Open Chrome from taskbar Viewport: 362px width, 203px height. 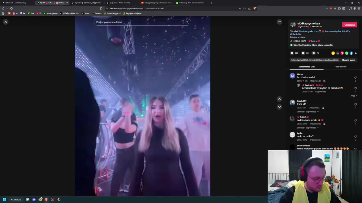coord(40,200)
